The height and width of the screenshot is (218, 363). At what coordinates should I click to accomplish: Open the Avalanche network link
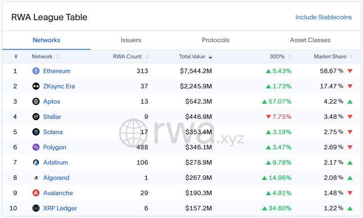pyautogui.click(x=58, y=193)
